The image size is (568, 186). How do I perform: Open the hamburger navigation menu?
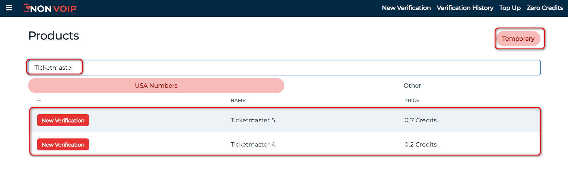(9, 8)
